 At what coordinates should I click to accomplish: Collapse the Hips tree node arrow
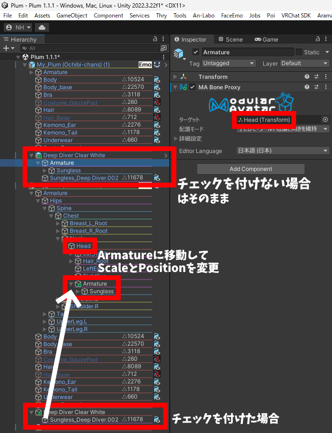pos(38,201)
